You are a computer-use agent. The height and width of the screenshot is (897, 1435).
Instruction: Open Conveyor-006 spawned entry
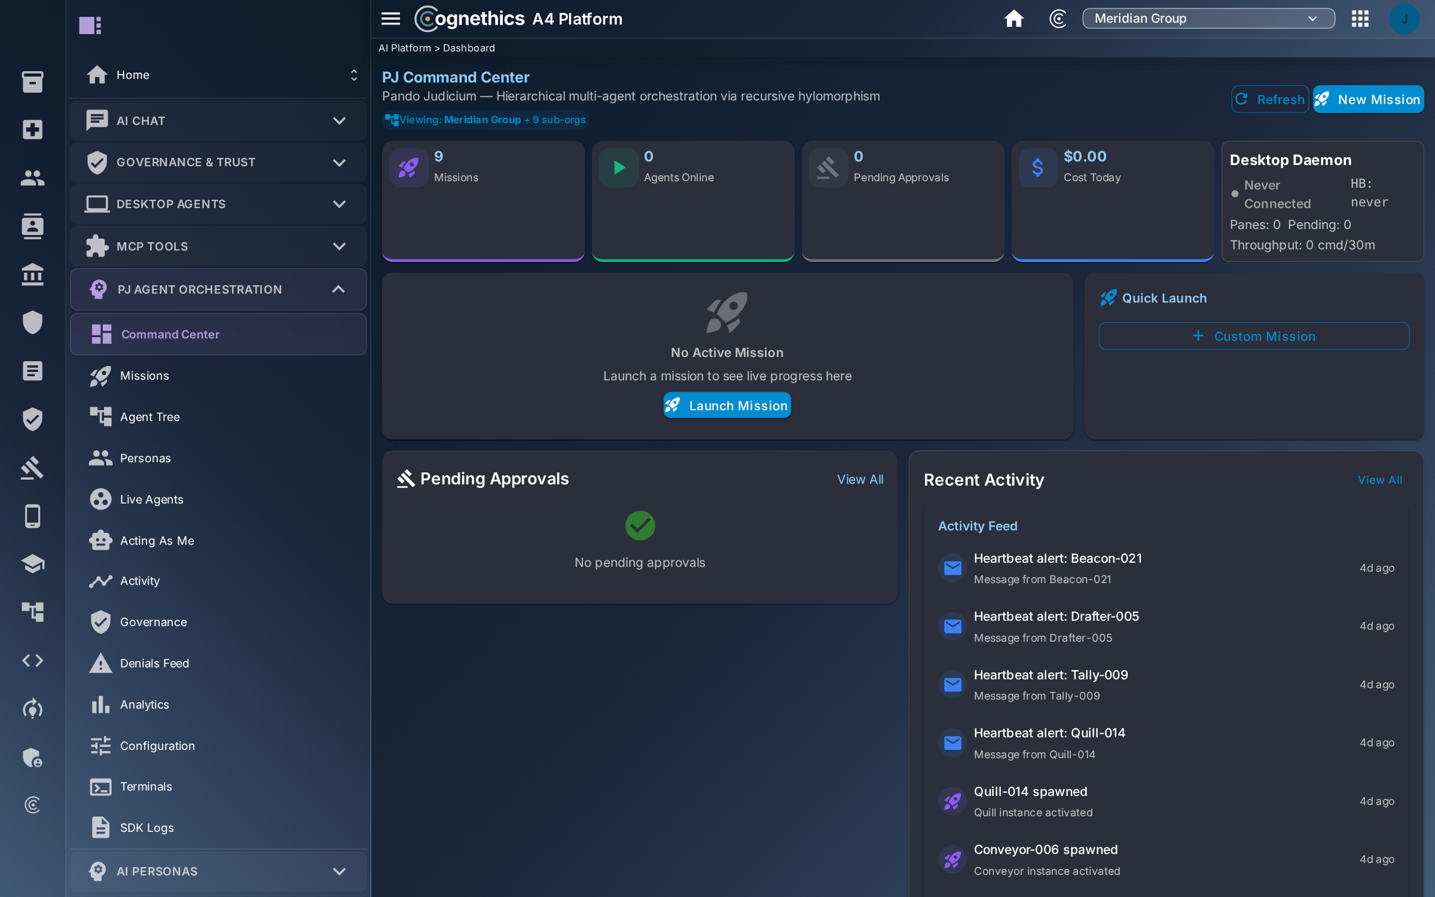coord(1166,859)
